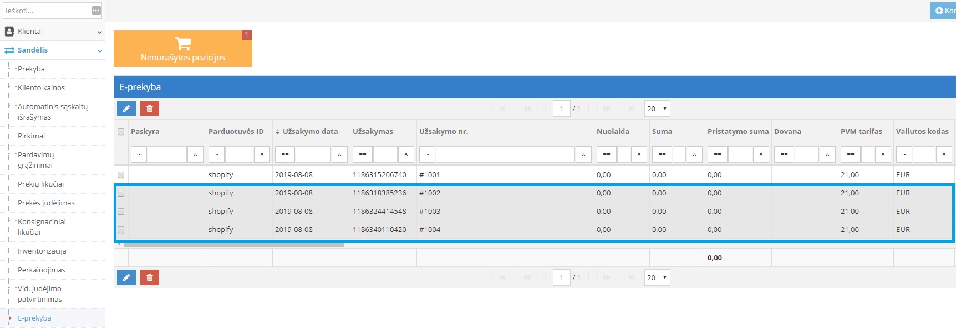The width and height of the screenshot is (956, 330).
Task: Focus the Ieškoti search field
Action: click(x=47, y=11)
